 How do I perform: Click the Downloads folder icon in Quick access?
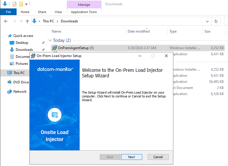[12, 50]
